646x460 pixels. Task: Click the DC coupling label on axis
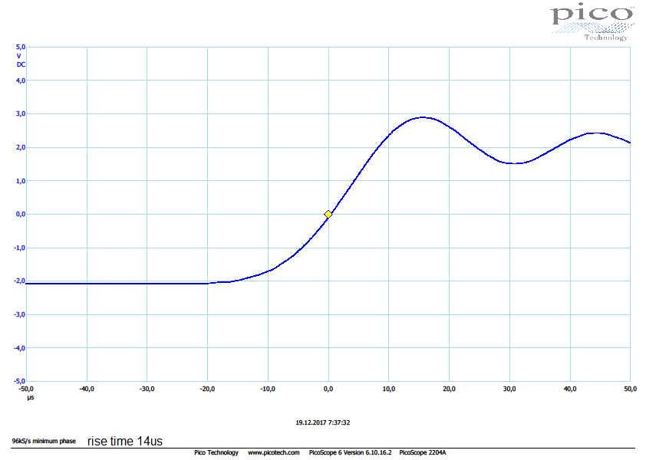[x=21, y=64]
